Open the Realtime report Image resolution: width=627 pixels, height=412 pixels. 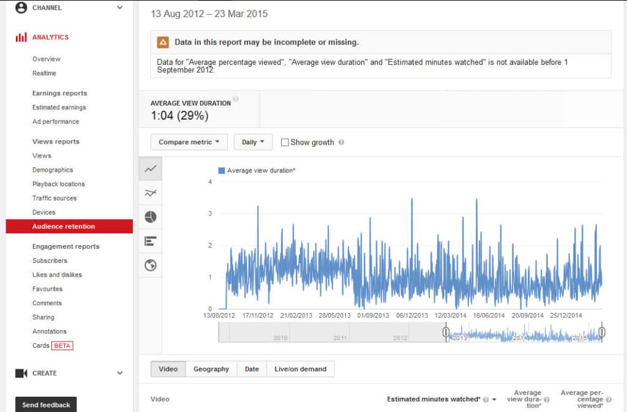click(x=44, y=73)
